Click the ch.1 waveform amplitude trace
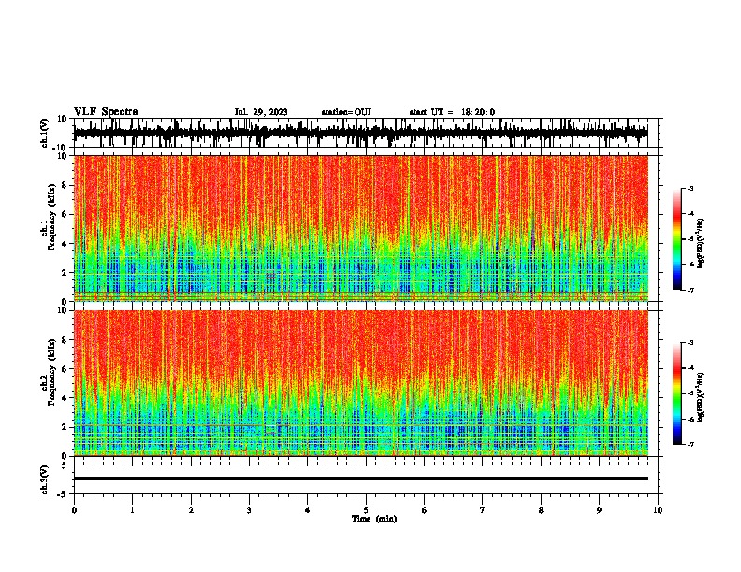The width and height of the screenshot is (741, 572). [x=360, y=133]
